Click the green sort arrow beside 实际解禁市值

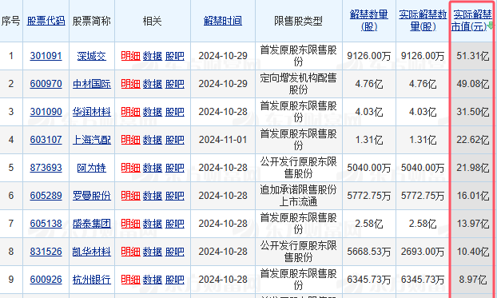pos(491,26)
